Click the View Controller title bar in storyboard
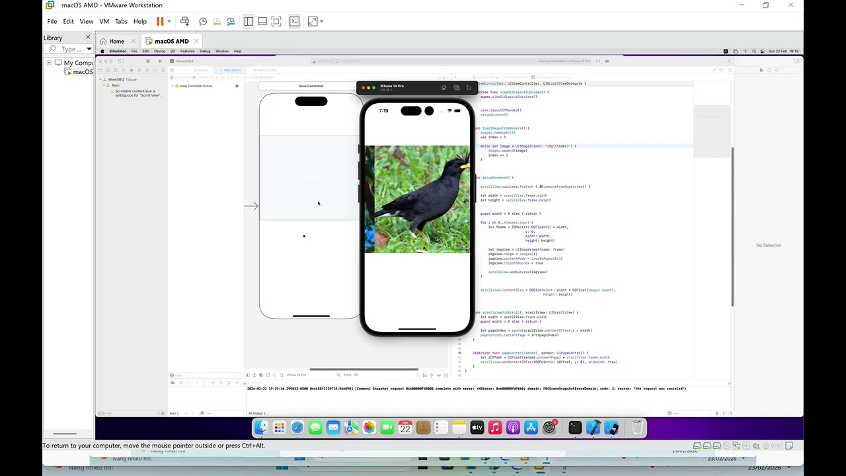846x476 pixels. [x=311, y=86]
